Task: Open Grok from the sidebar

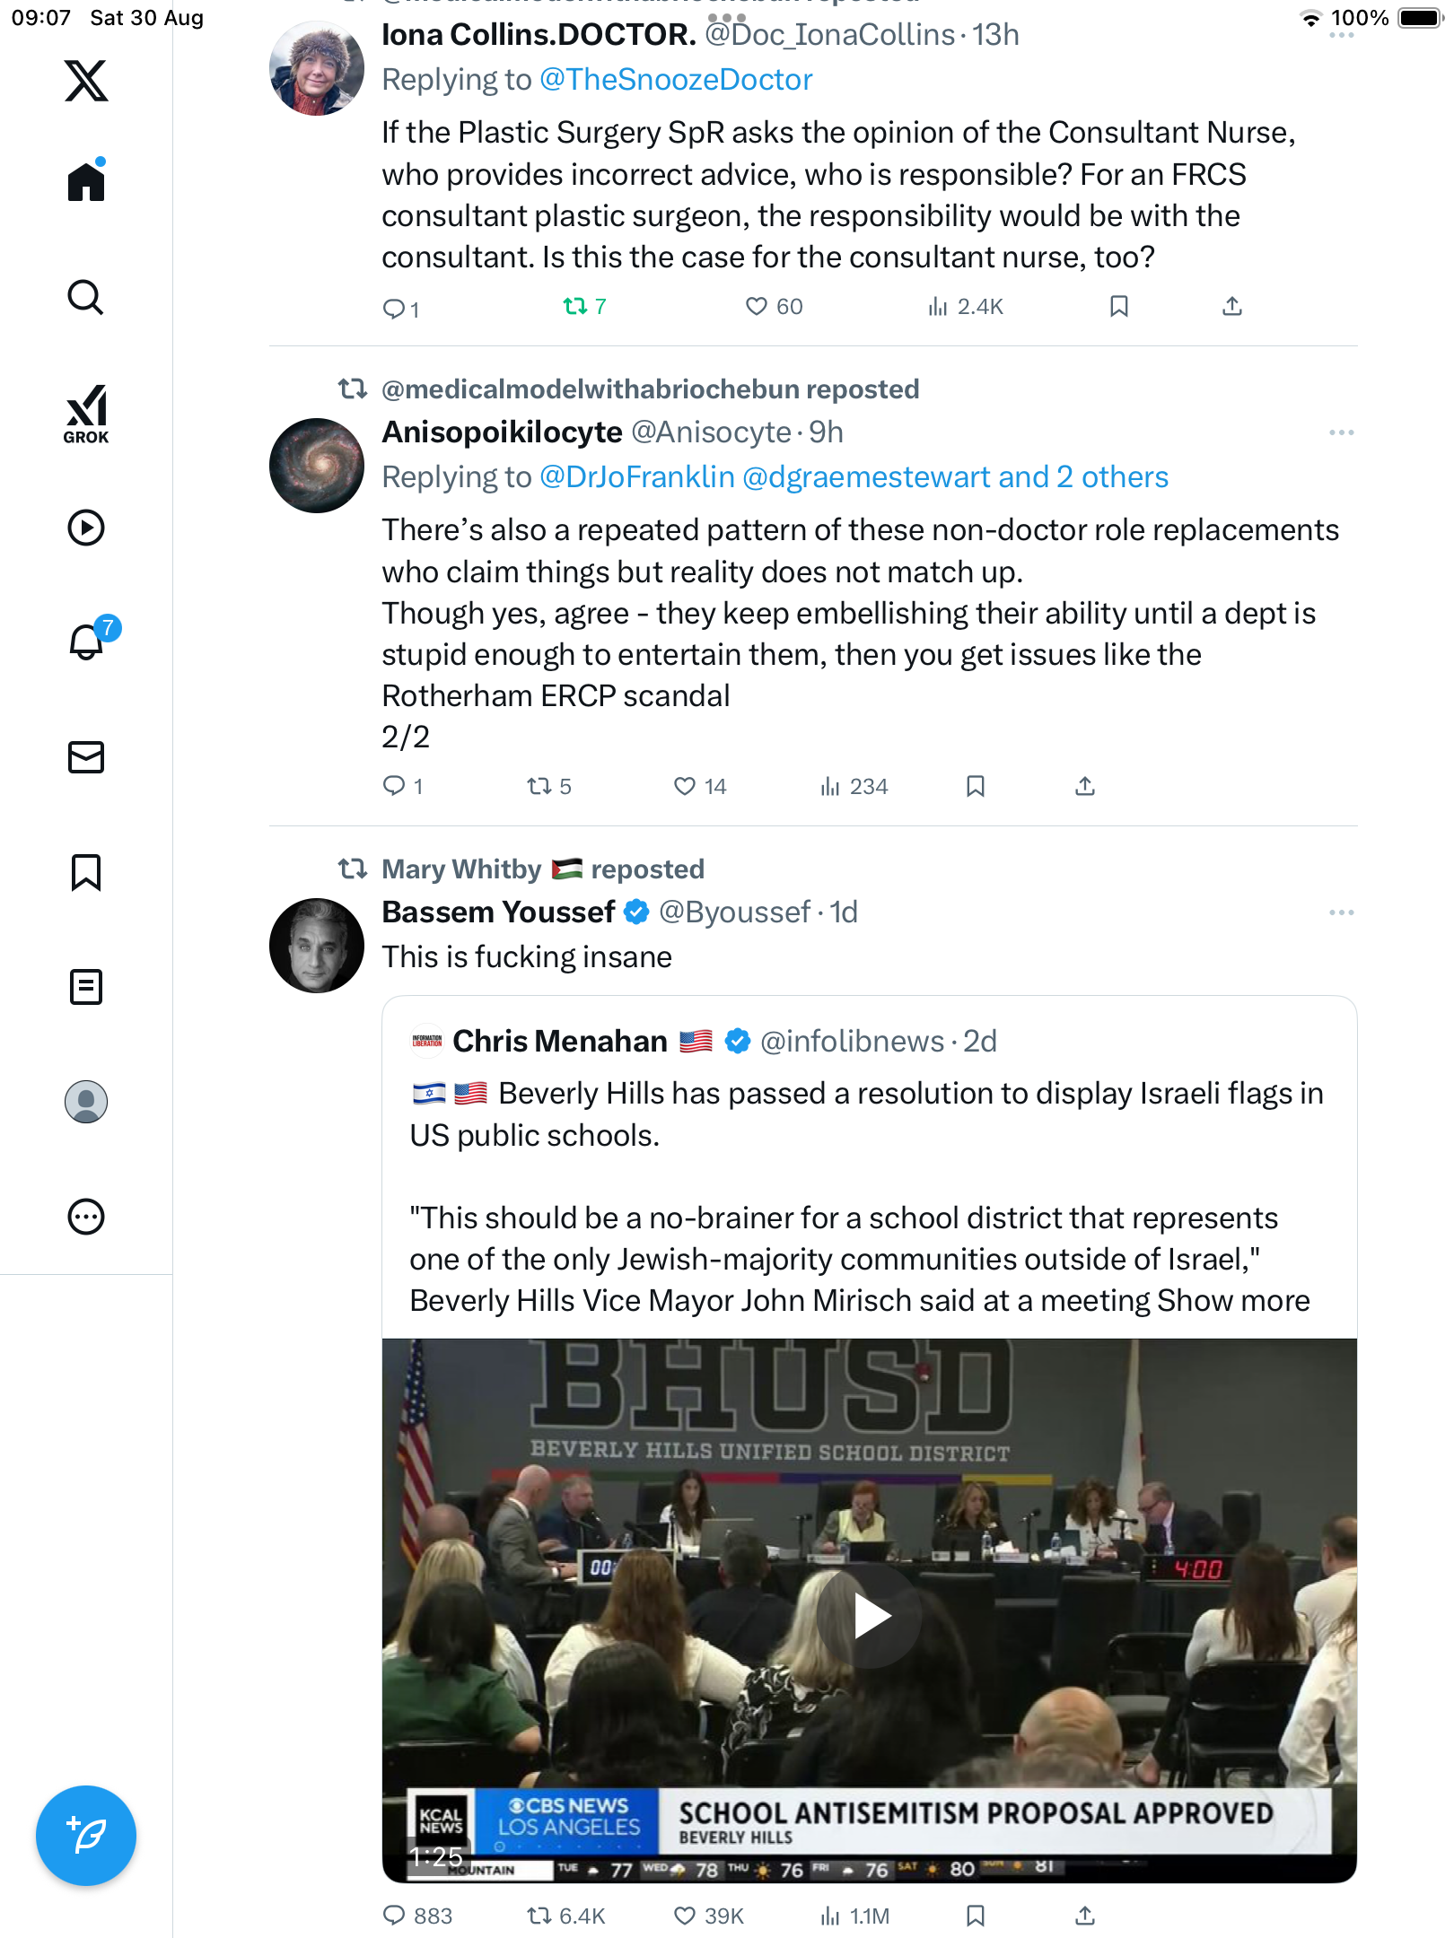Action: pos(86,415)
